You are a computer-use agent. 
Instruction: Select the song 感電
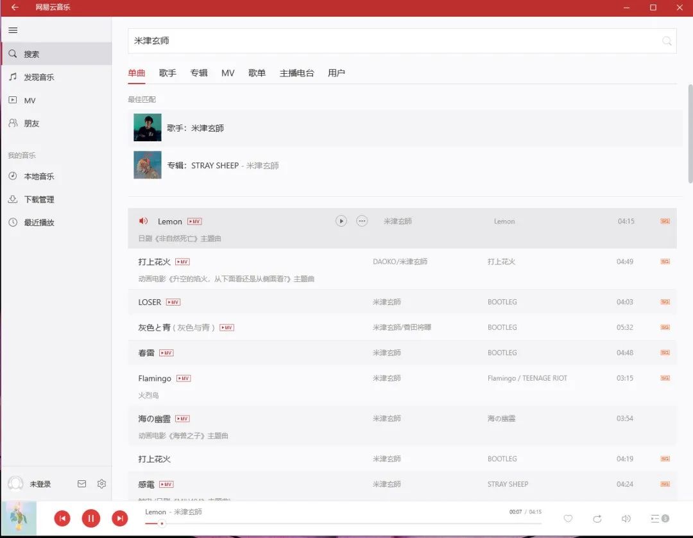click(x=146, y=485)
